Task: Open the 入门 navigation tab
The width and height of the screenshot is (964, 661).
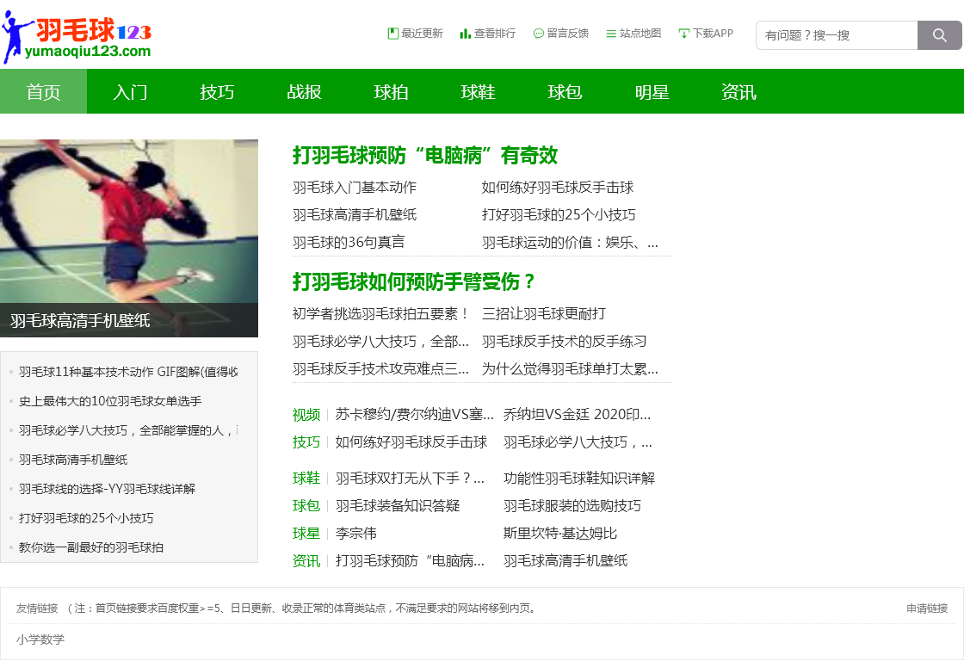Action: (x=130, y=91)
